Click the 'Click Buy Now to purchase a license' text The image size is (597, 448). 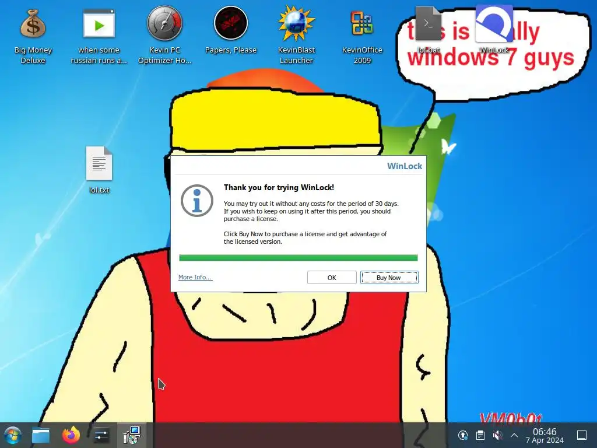[305, 238]
